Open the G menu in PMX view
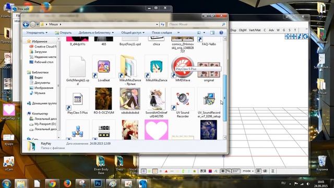 [284, 30]
